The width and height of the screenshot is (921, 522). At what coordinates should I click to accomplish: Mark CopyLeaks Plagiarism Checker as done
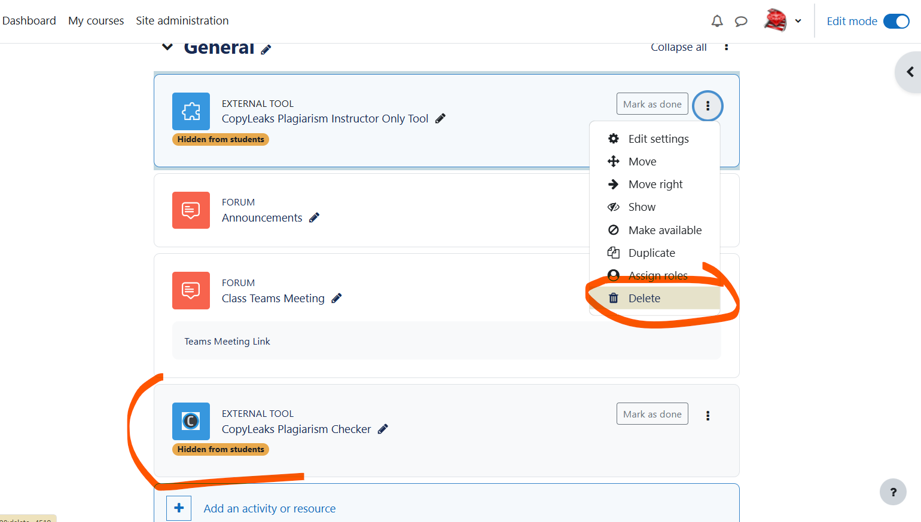652,414
